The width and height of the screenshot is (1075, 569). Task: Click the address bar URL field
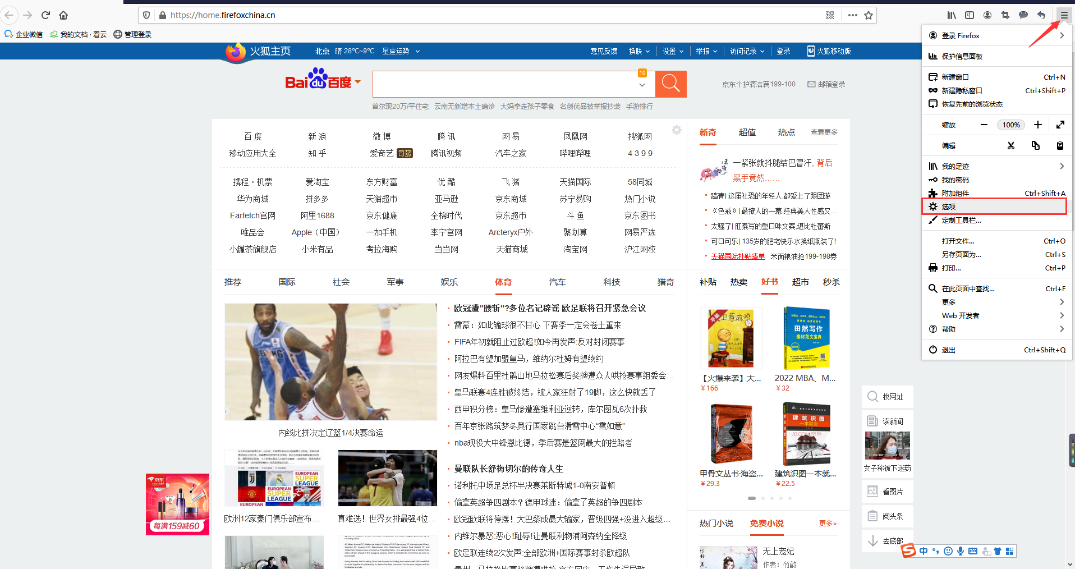click(x=494, y=15)
